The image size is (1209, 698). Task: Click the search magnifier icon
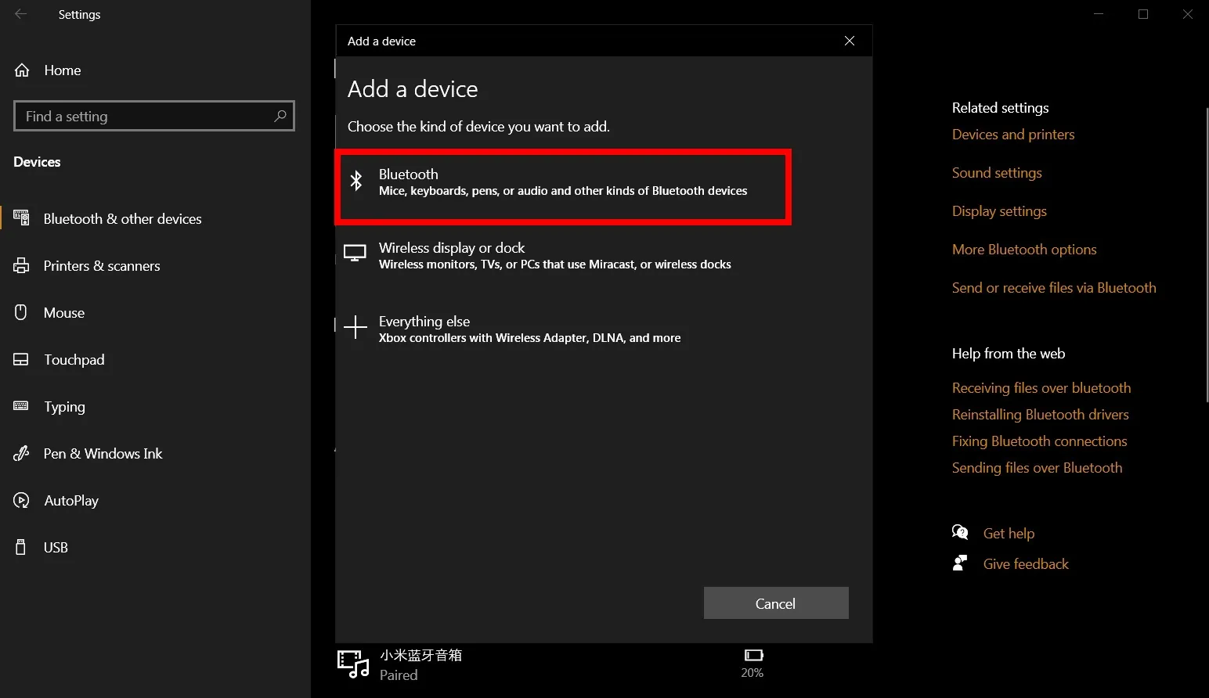pyautogui.click(x=280, y=116)
